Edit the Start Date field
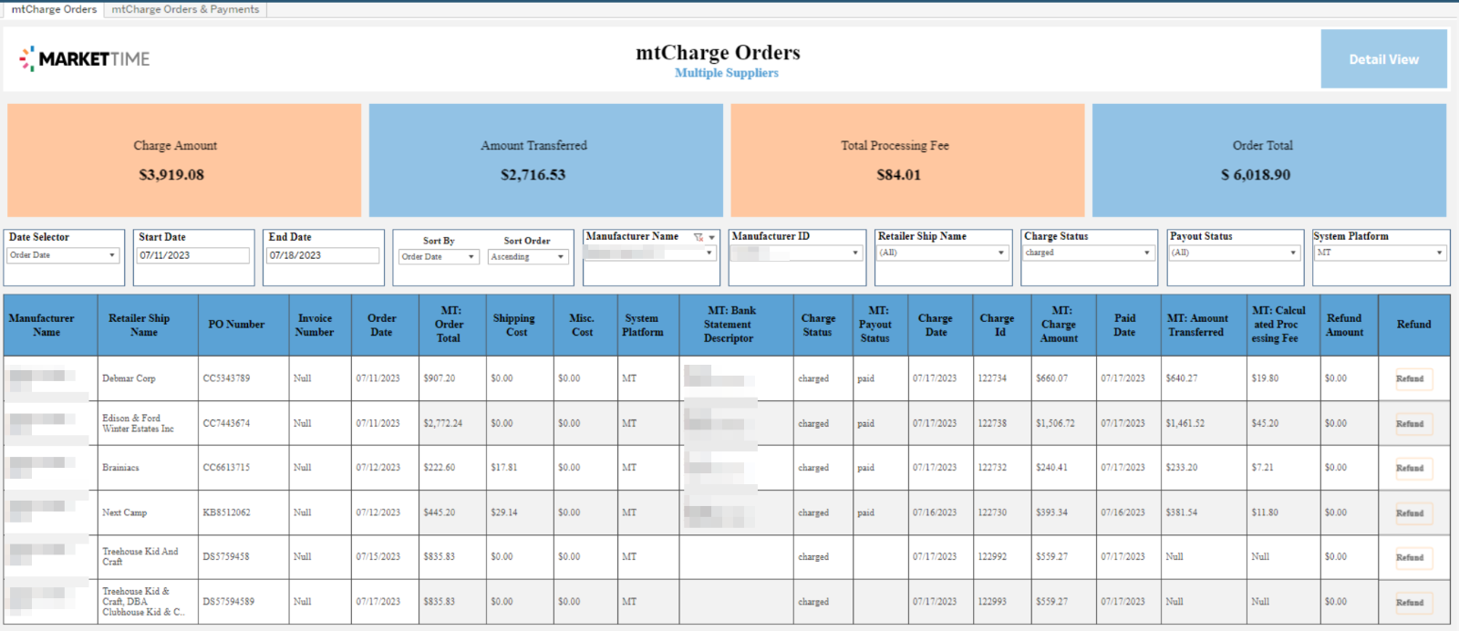This screenshot has width=1459, height=631. point(193,255)
